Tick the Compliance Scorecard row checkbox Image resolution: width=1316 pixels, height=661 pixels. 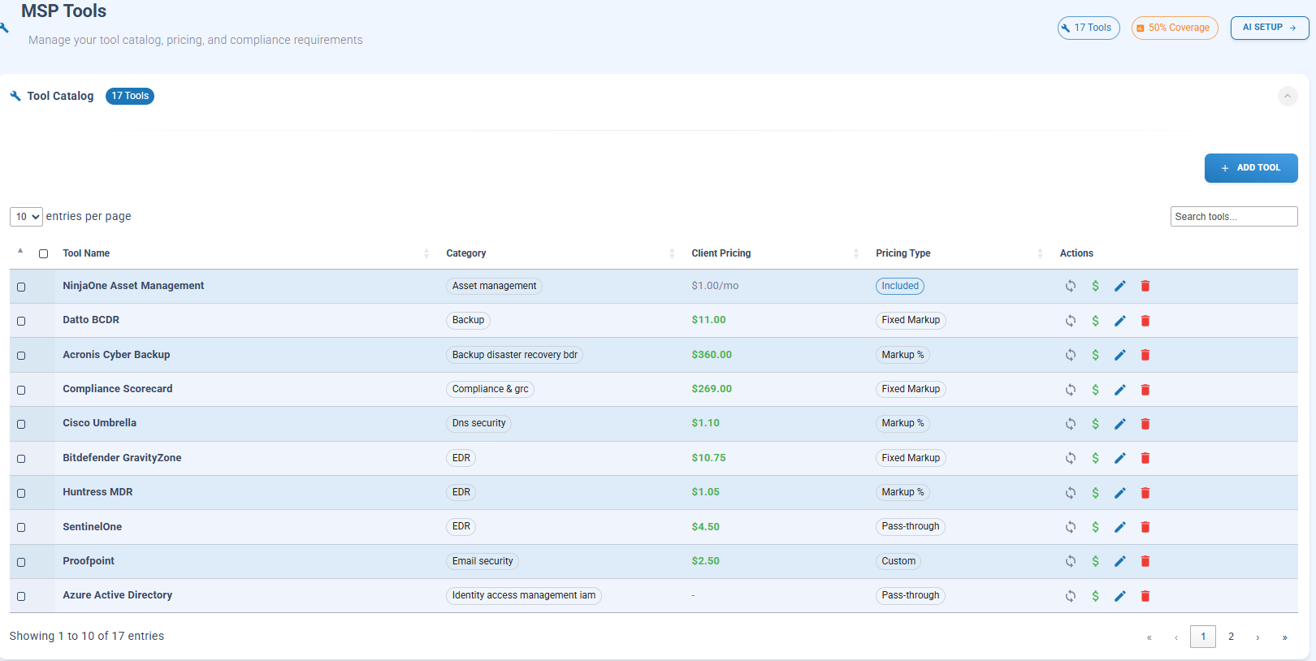[21, 390]
